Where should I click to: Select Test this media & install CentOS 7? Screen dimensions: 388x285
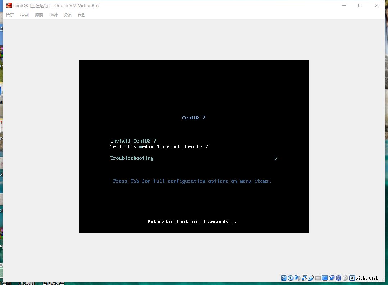point(159,146)
